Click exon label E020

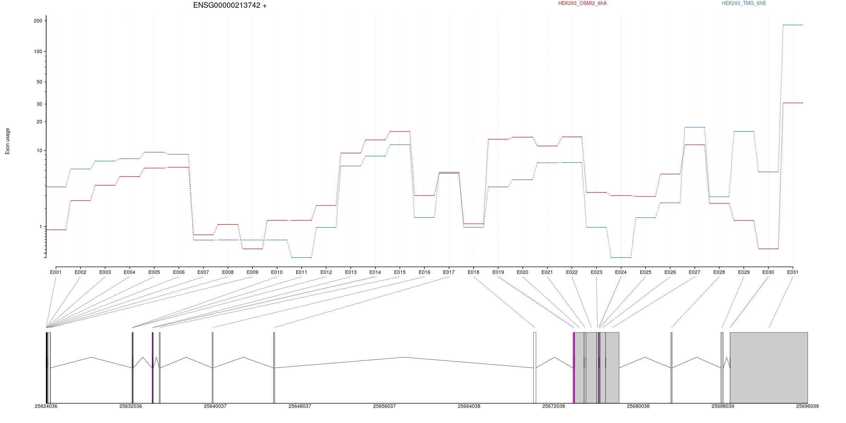tap(522, 272)
